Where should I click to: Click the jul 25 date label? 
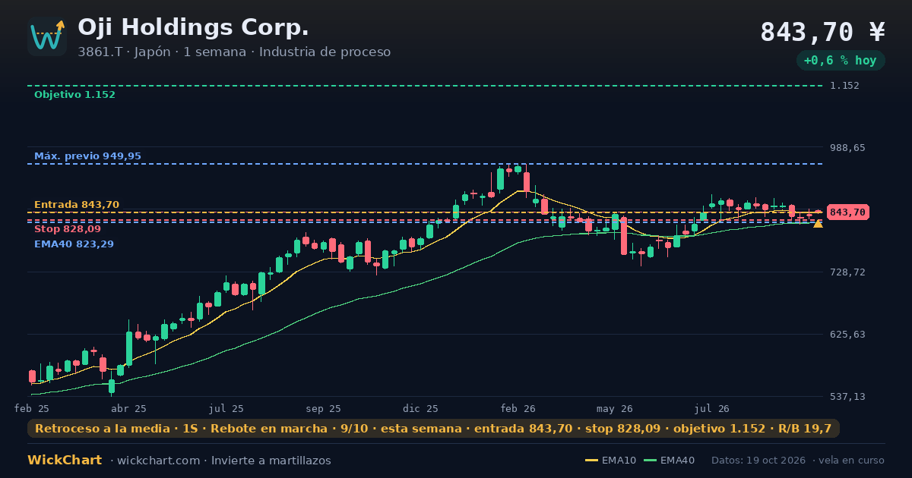(x=226, y=408)
